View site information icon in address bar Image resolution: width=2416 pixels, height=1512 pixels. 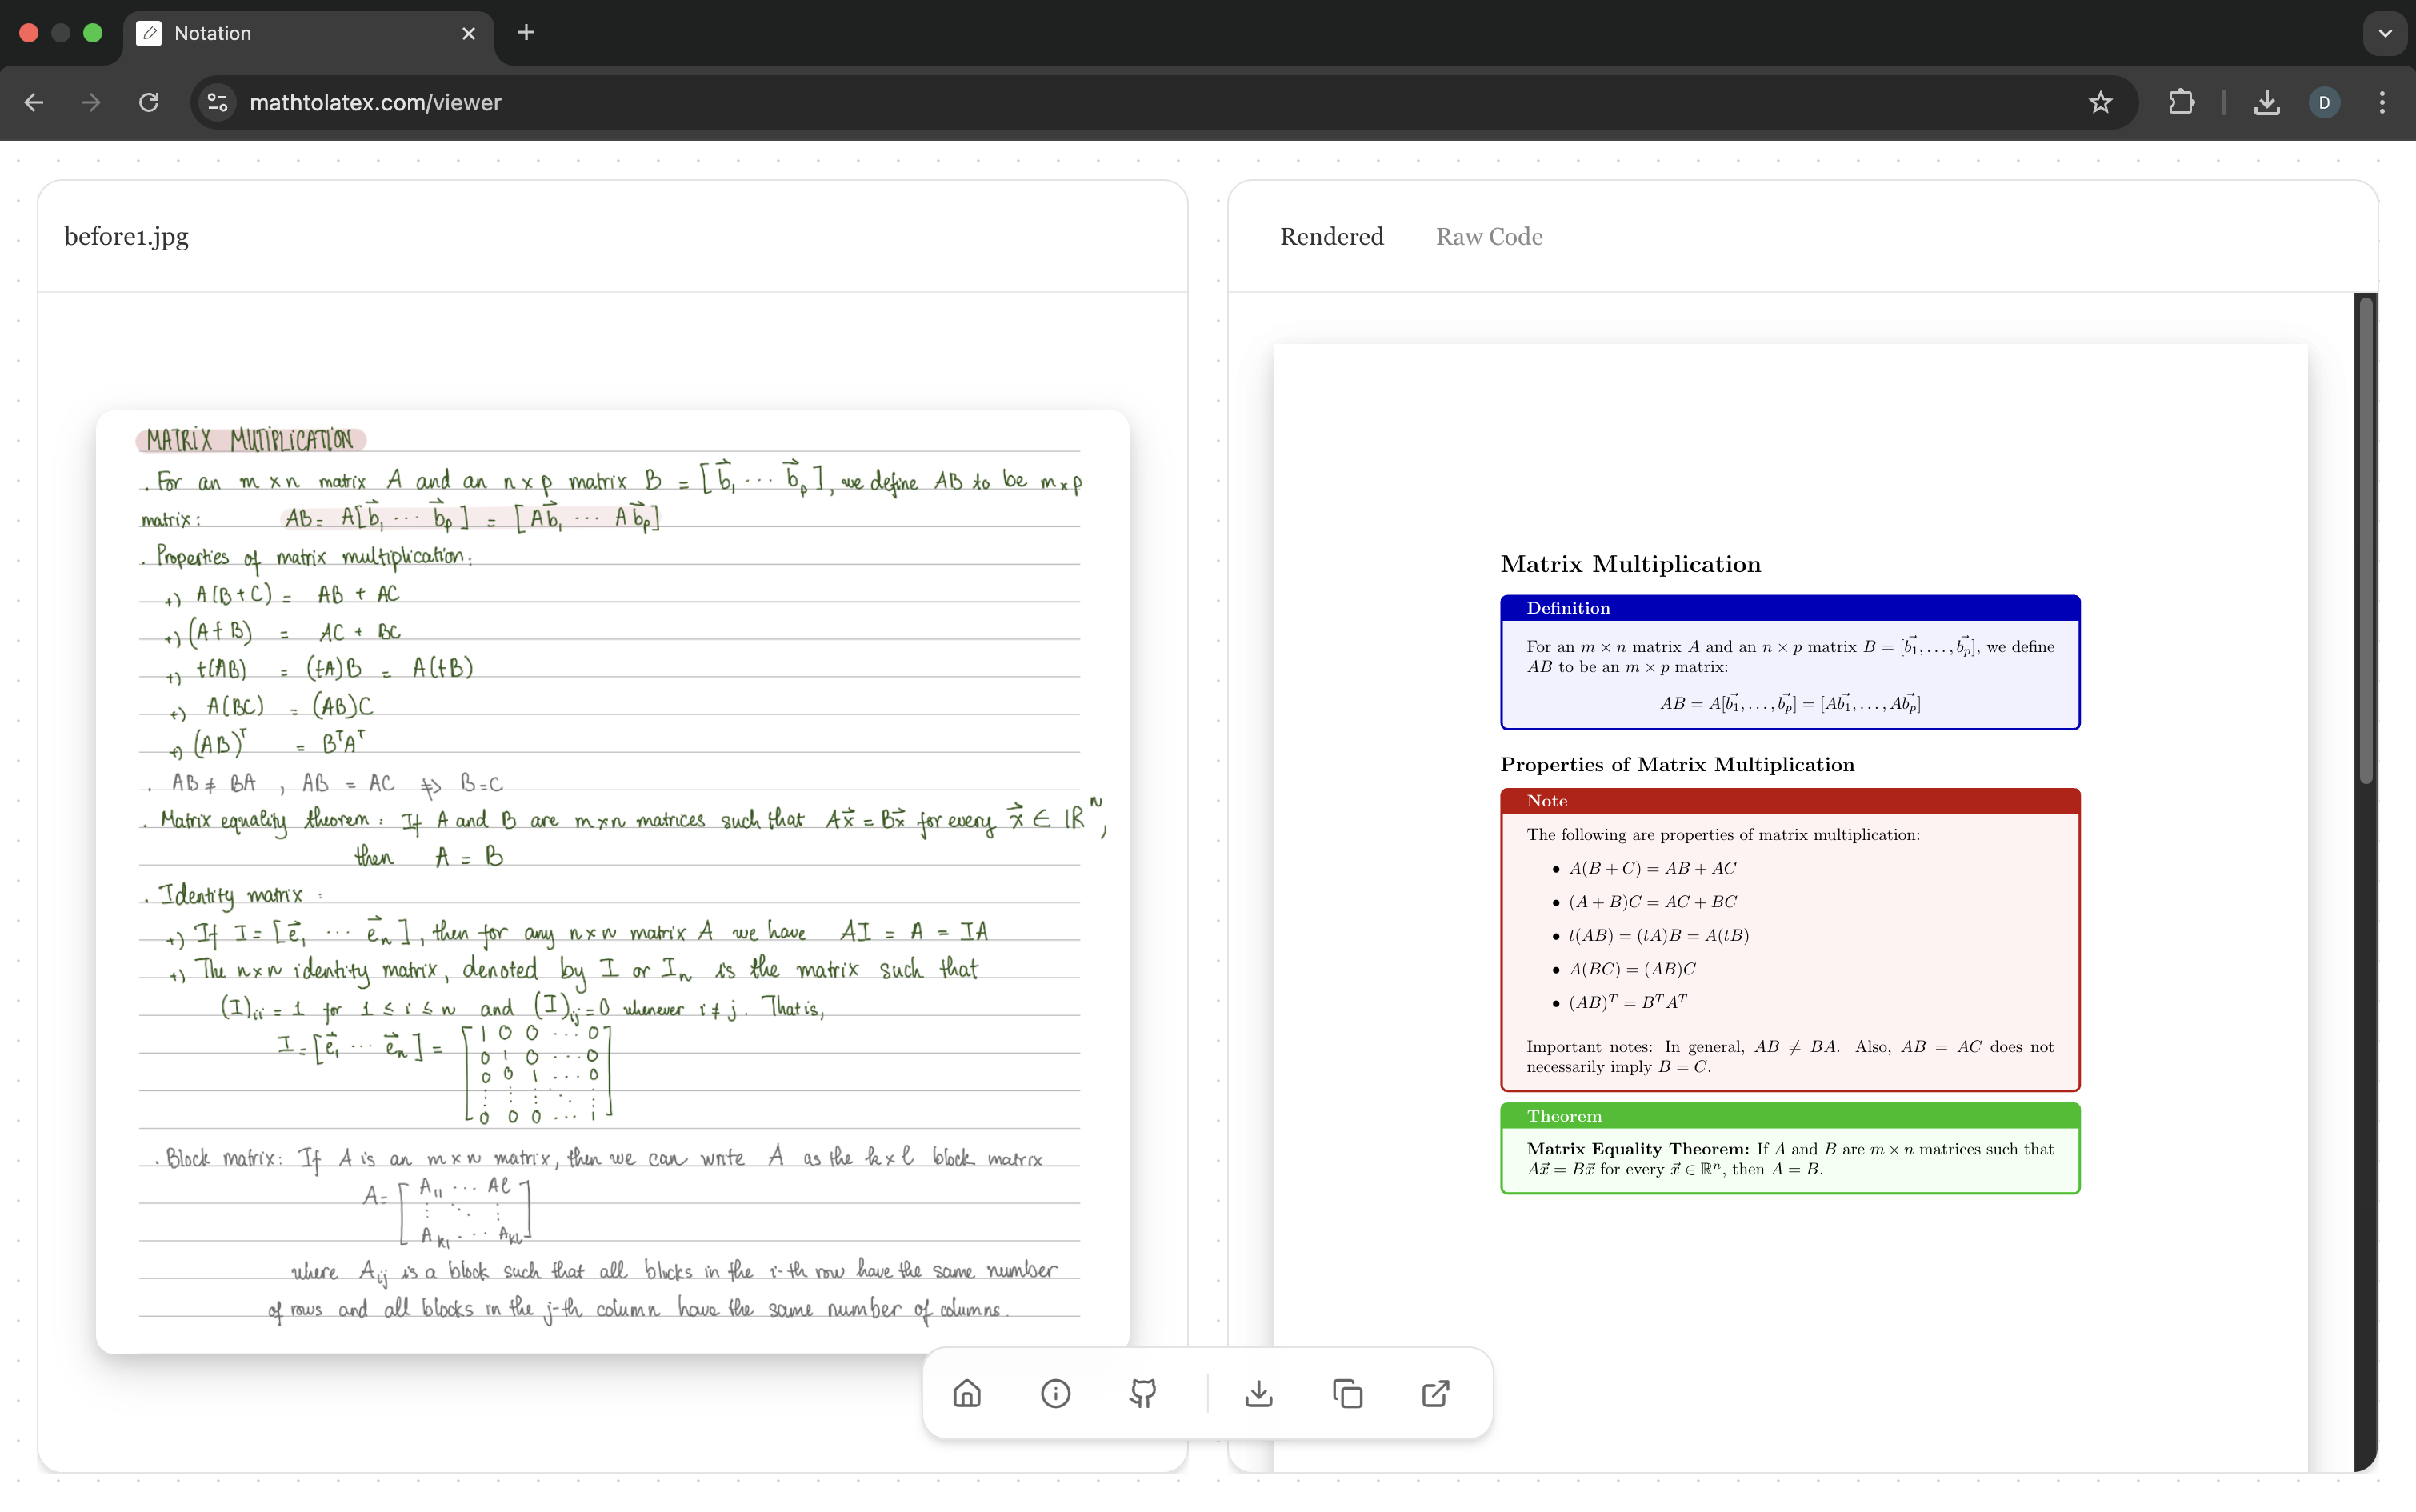[217, 102]
